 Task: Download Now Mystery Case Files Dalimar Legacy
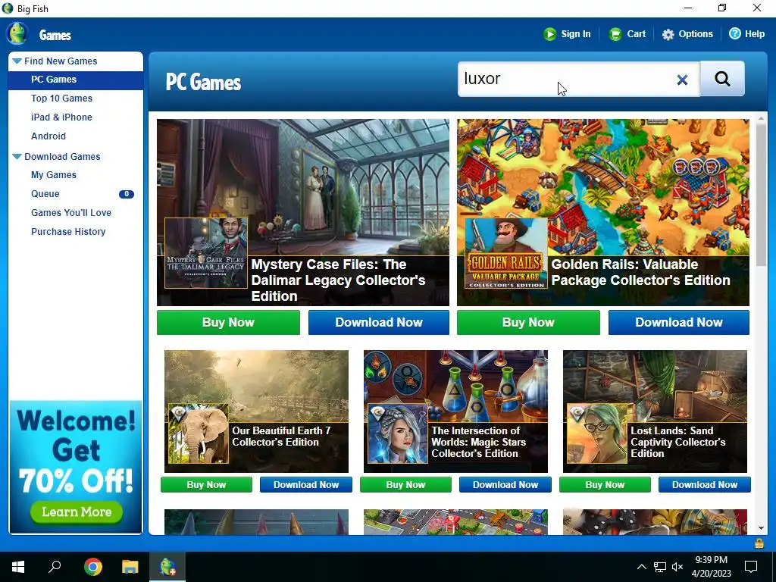point(379,323)
